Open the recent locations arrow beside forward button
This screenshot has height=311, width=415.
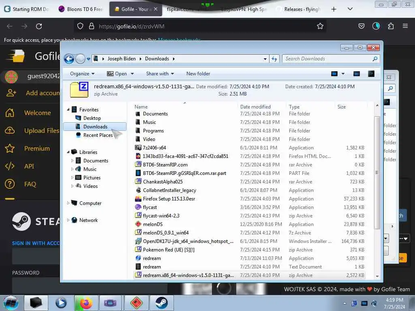point(88,59)
